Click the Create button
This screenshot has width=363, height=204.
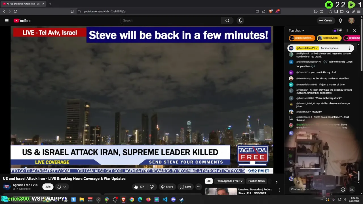click(326, 20)
